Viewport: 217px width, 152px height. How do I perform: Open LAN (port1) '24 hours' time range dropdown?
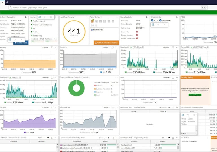tap(45, 77)
